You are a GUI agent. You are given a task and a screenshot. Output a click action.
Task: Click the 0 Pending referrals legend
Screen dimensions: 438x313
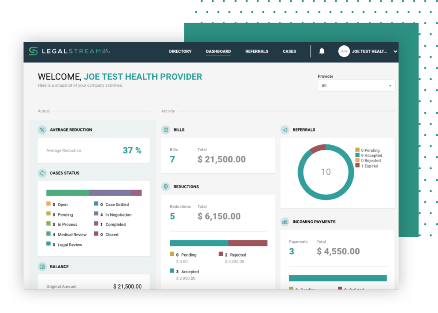(x=367, y=150)
